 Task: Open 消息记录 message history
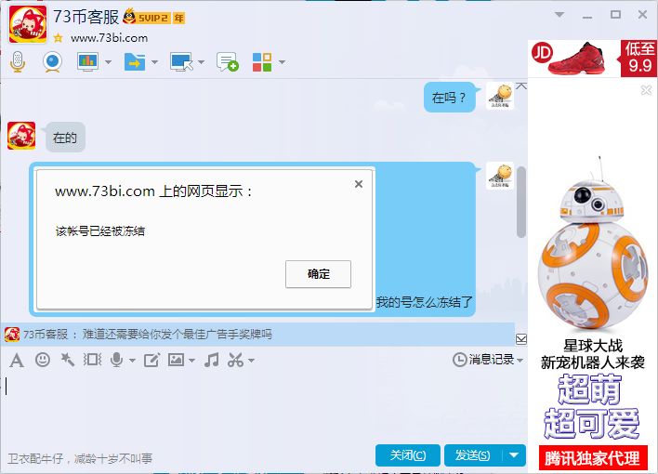click(483, 360)
